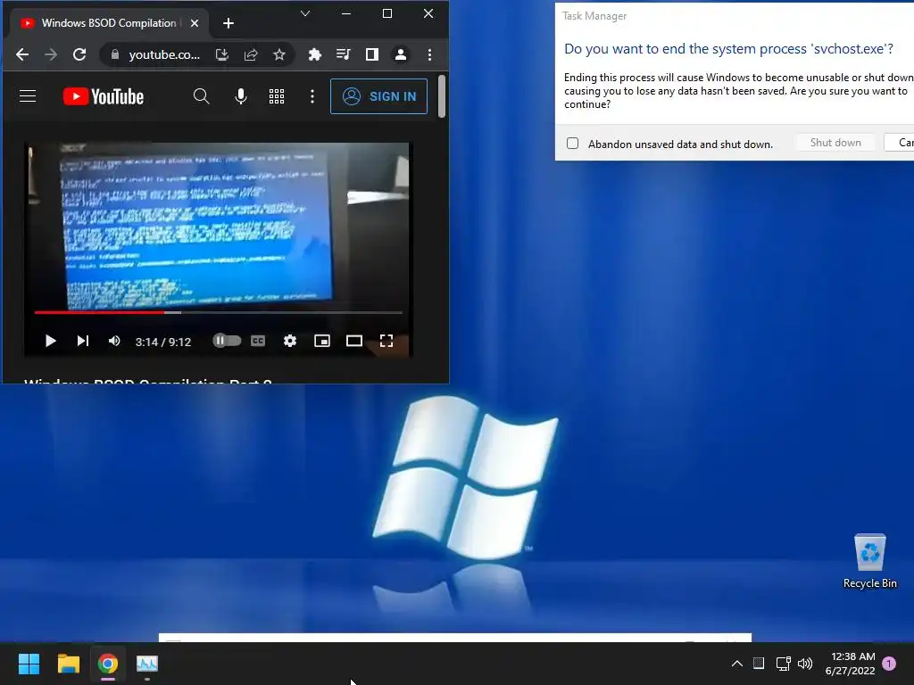Open a new Chrome tab
This screenshot has height=685, width=914.
228,23
